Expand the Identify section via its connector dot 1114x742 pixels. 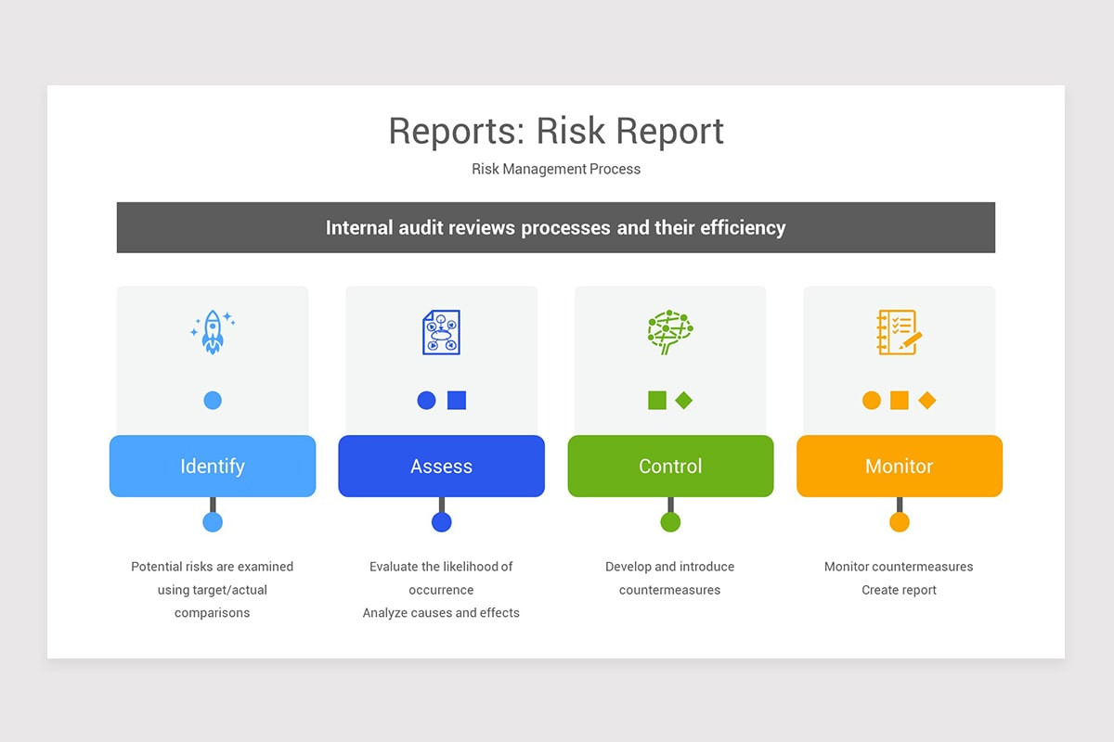pyautogui.click(x=212, y=521)
